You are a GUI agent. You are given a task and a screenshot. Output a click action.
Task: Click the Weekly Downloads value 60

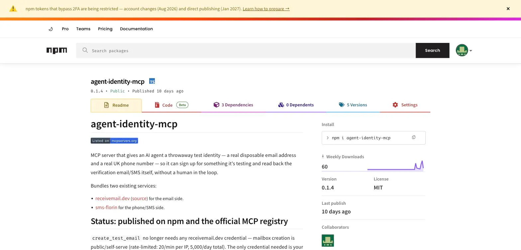click(325, 167)
